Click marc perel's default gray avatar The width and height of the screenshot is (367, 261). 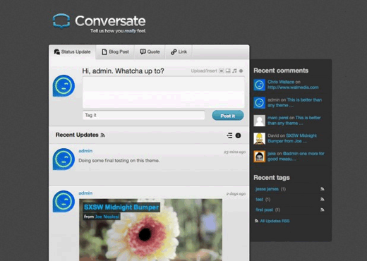[259, 121]
